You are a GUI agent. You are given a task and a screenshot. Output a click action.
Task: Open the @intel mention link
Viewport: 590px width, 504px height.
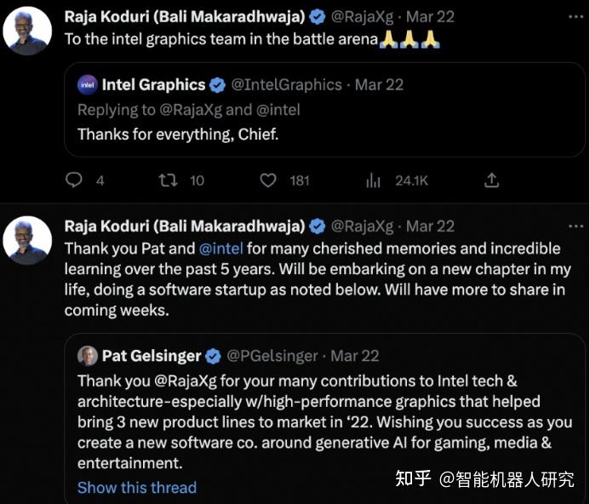pos(221,249)
